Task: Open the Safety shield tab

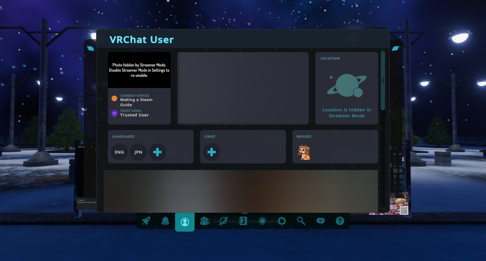Action: (x=262, y=221)
